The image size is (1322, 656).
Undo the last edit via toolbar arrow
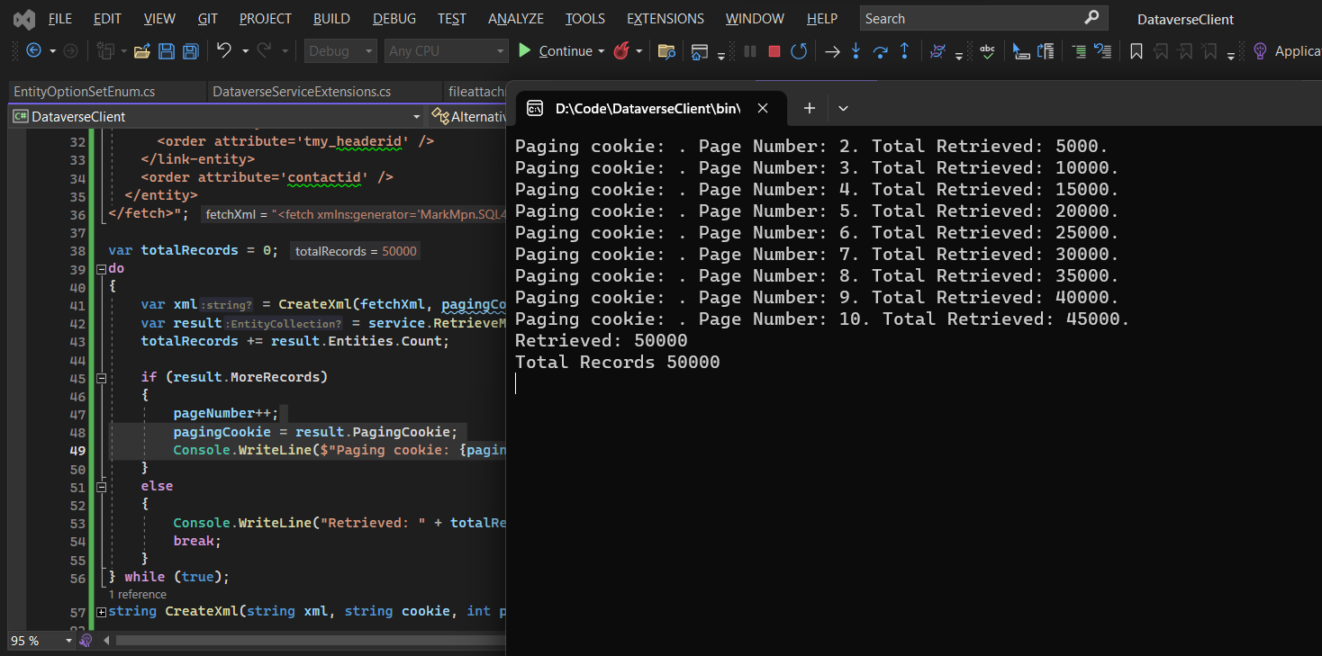pyautogui.click(x=224, y=51)
